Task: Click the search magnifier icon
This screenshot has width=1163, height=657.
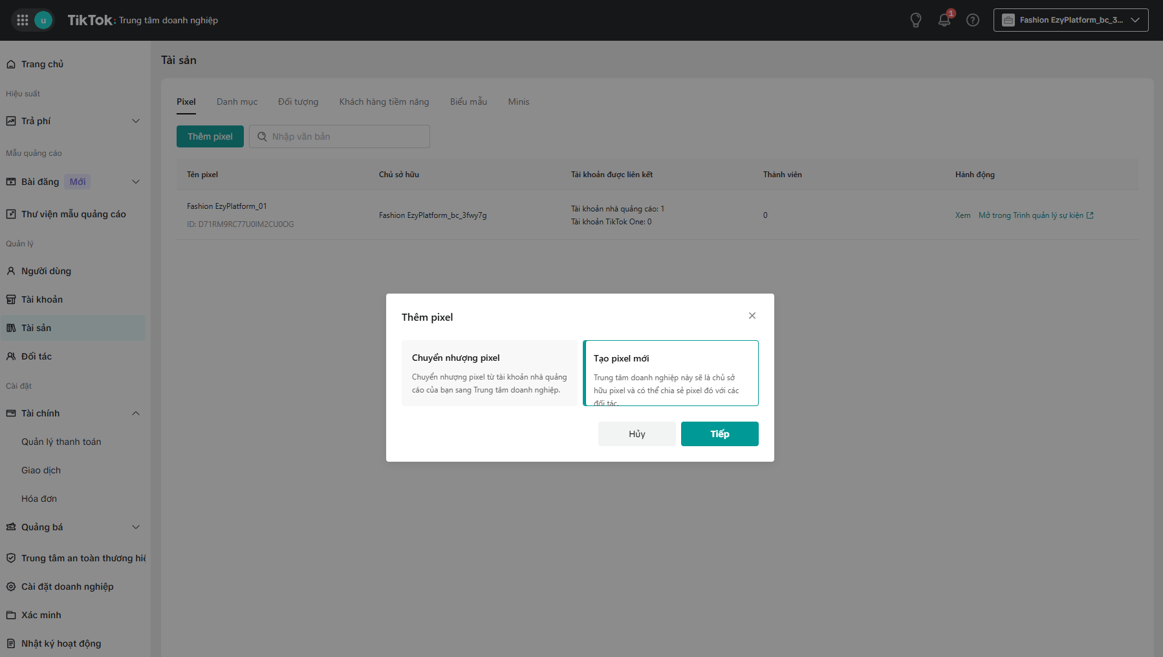Action: [262, 136]
